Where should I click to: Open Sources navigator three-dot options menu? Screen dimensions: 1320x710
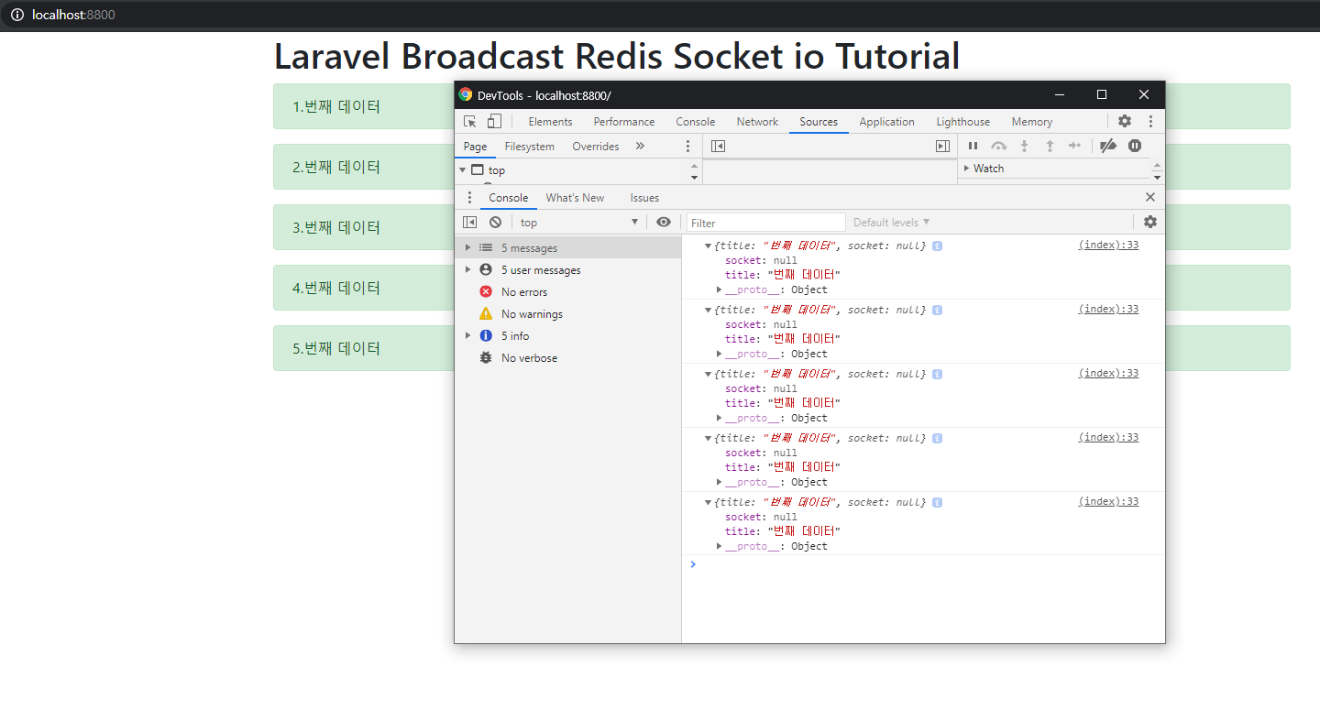point(687,146)
